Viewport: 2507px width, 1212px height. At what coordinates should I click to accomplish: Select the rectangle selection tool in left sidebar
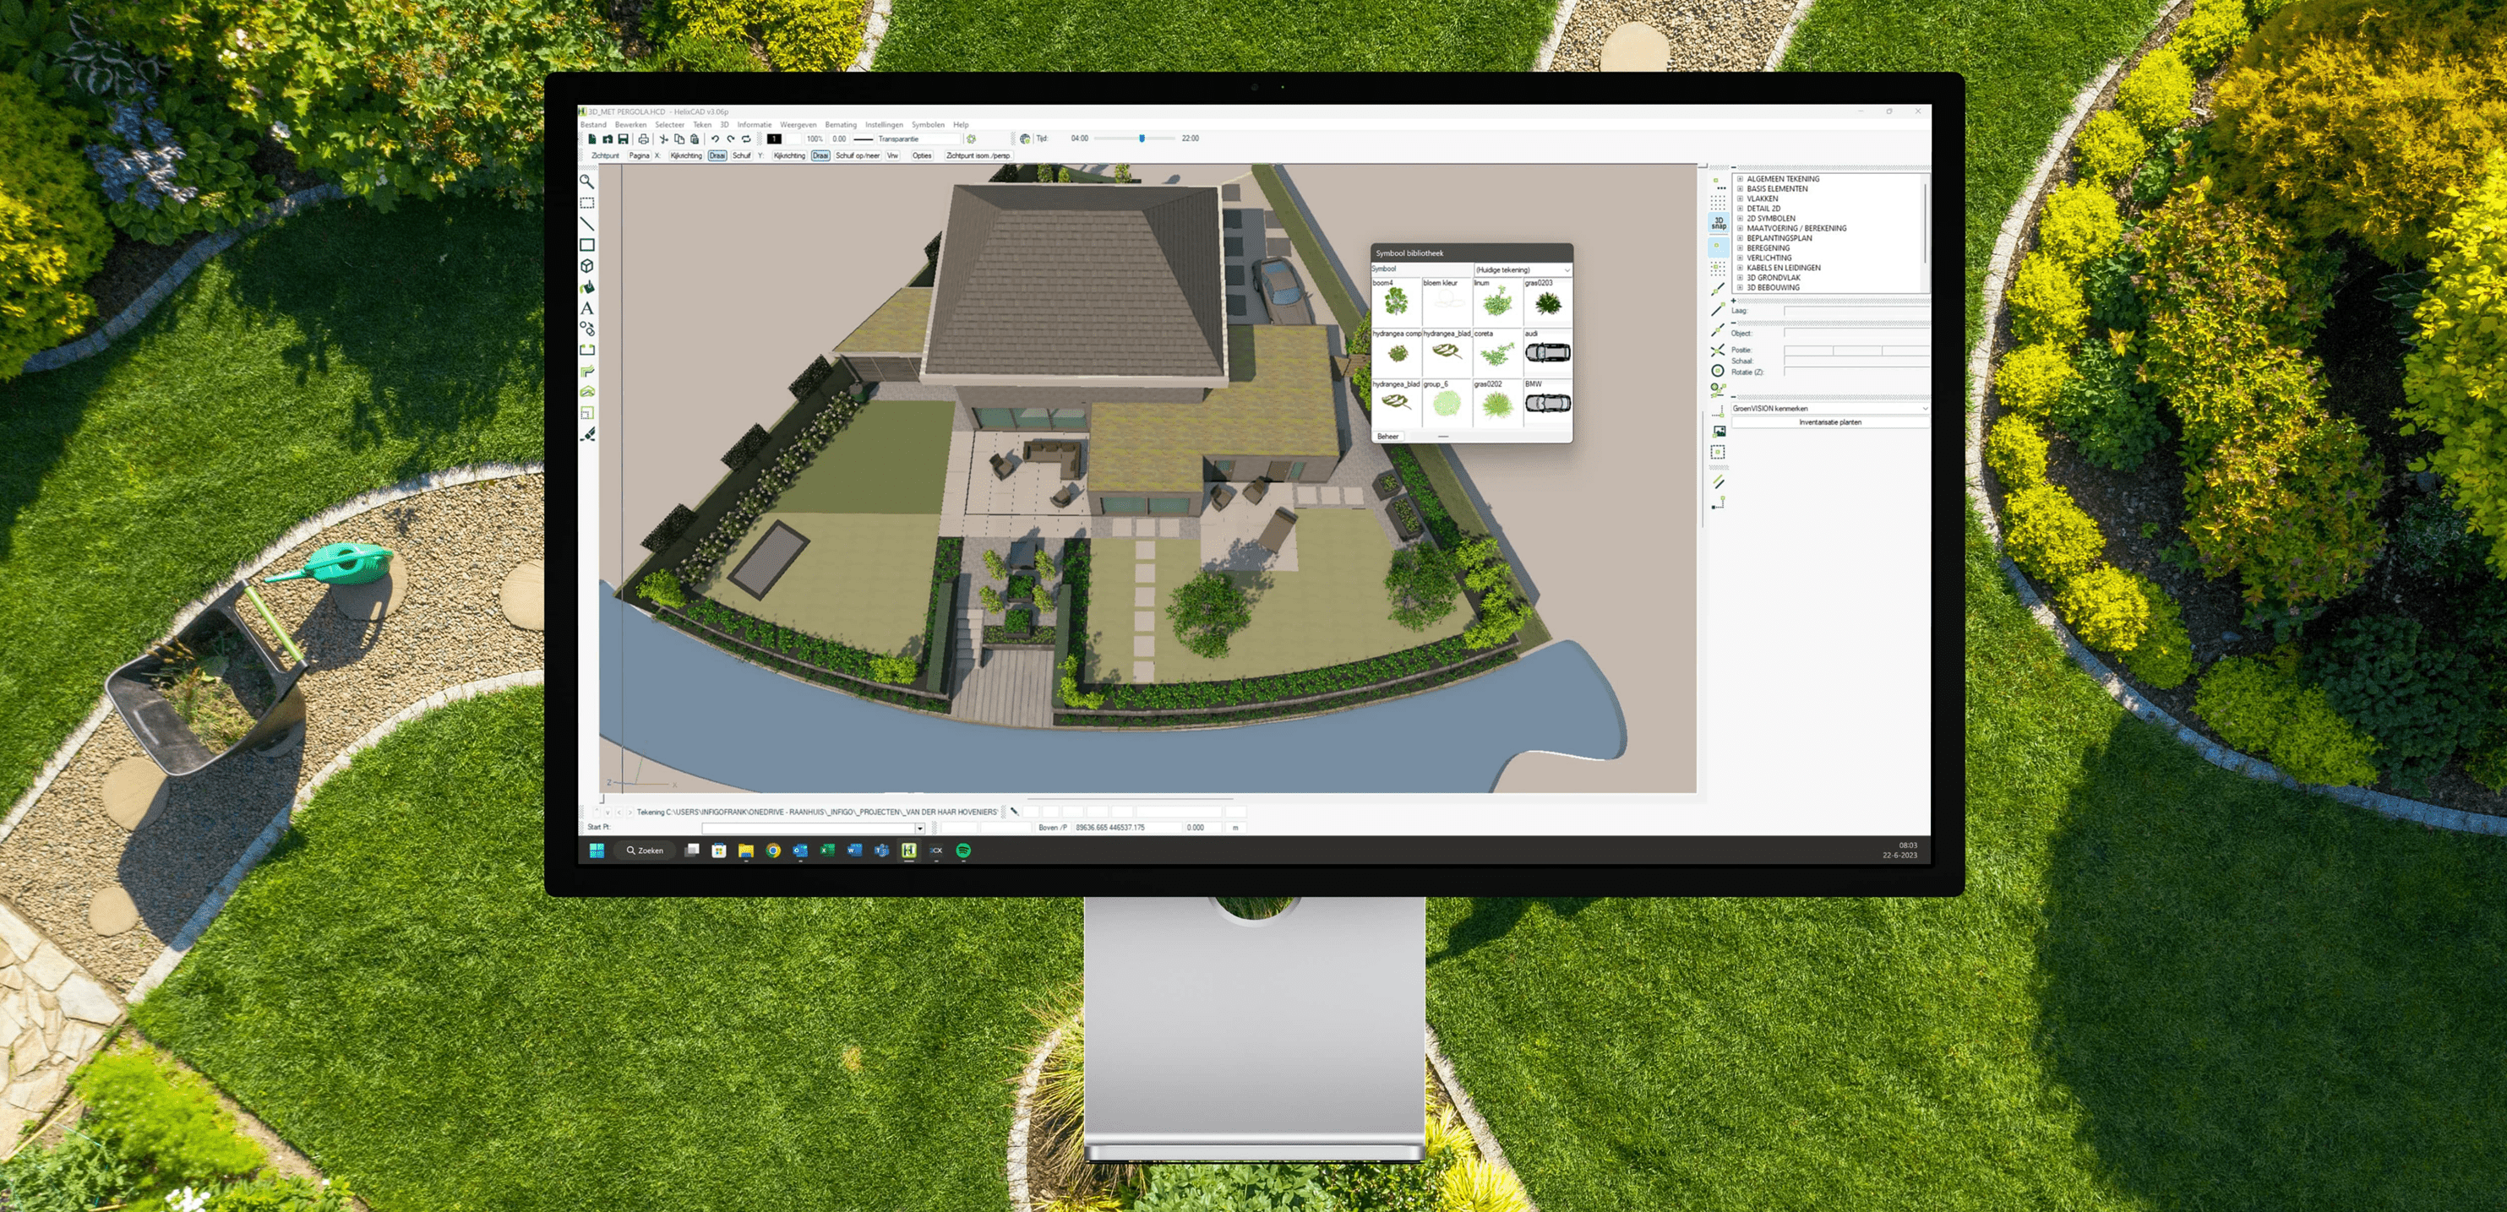click(x=587, y=205)
